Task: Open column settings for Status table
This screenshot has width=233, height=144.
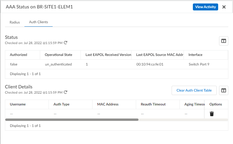Action: 223,41
